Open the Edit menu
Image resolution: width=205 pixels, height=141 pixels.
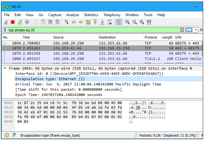tap(18, 15)
